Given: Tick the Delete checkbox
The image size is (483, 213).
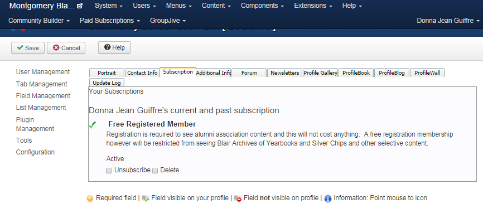Looking at the screenshot, I should [x=155, y=171].
